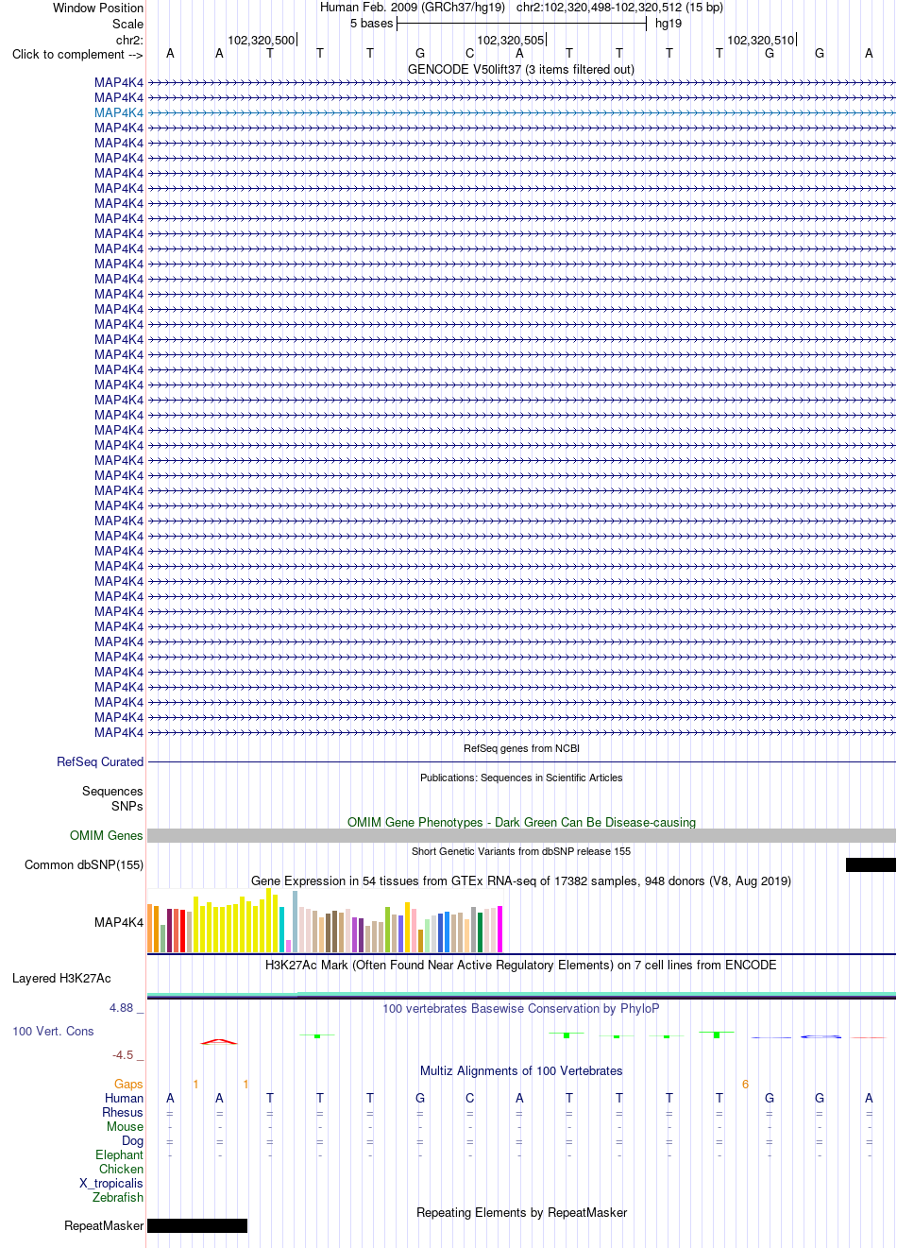
Task: Click the Human species row label
Action: coord(125,1098)
